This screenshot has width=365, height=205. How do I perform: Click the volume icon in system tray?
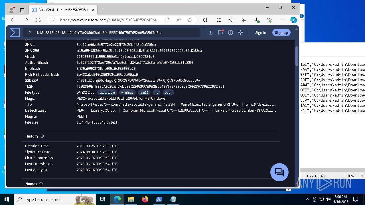click(x=328, y=199)
